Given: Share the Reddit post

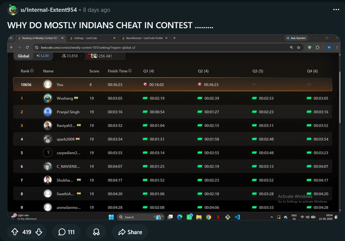Looking at the screenshot, I should 130,232.
